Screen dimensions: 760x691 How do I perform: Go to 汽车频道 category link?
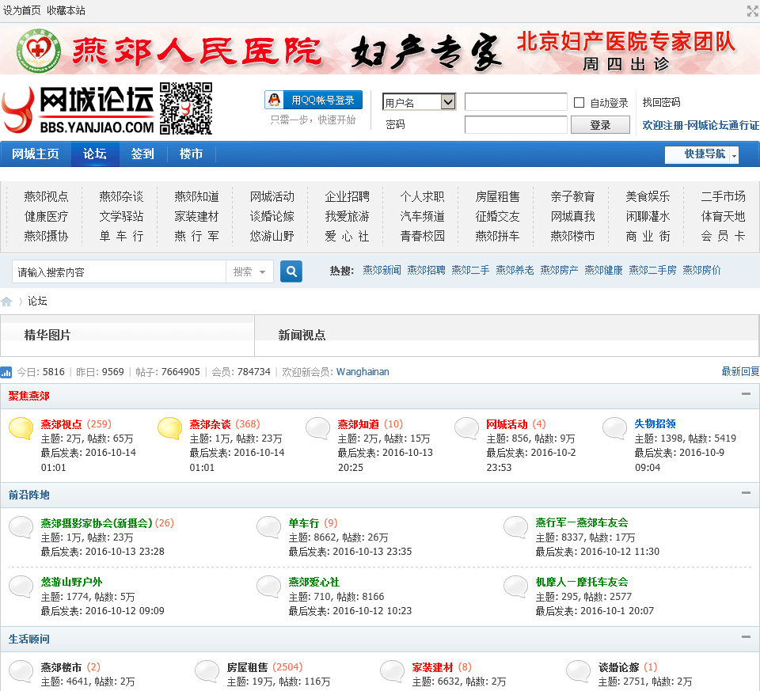[422, 216]
